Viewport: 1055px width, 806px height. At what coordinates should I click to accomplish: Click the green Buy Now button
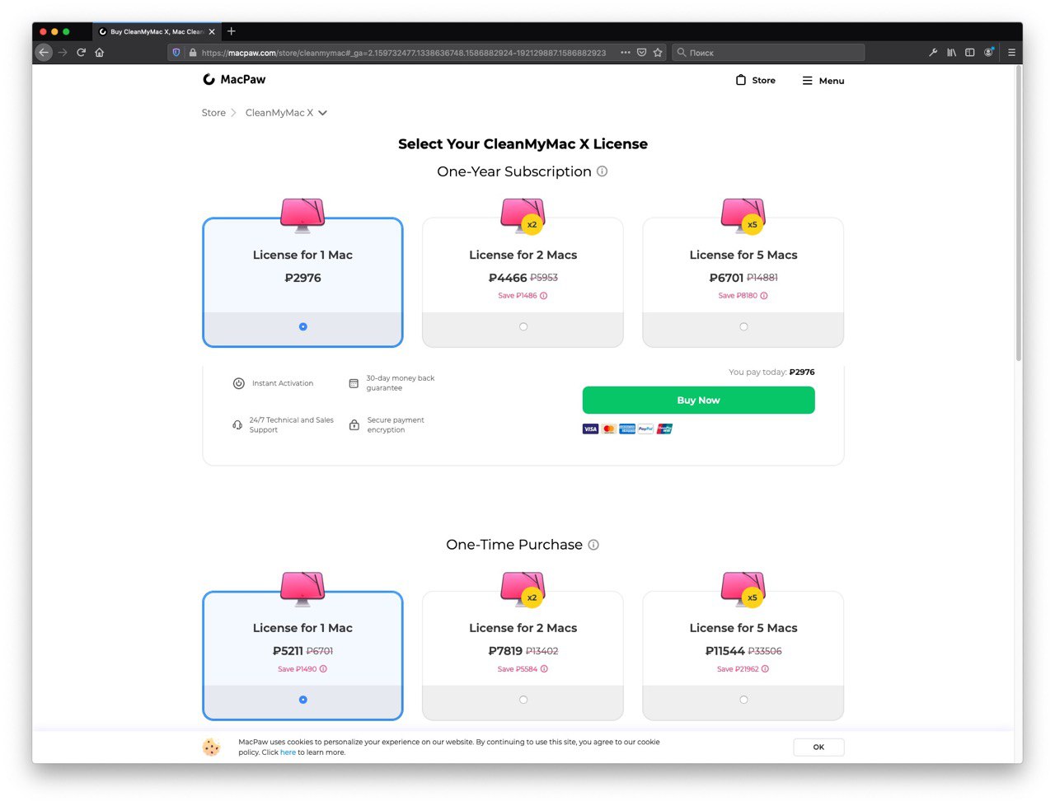[x=698, y=401]
